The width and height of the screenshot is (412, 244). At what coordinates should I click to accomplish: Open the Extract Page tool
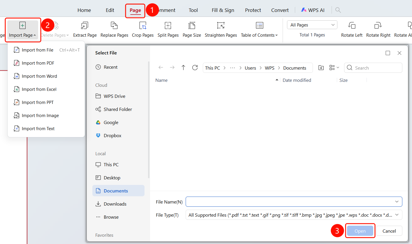tap(85, 30)
